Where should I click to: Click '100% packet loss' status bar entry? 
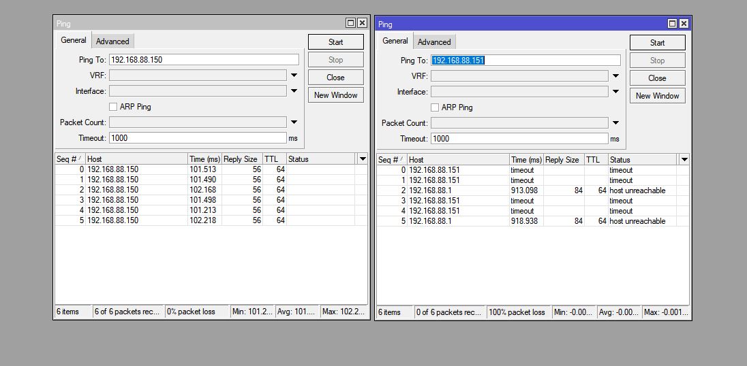coord(519,312)
